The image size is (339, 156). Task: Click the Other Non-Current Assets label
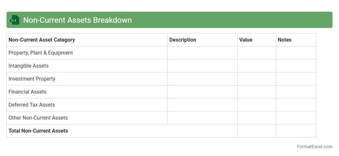pyautogui.click(x=38, y=118)
